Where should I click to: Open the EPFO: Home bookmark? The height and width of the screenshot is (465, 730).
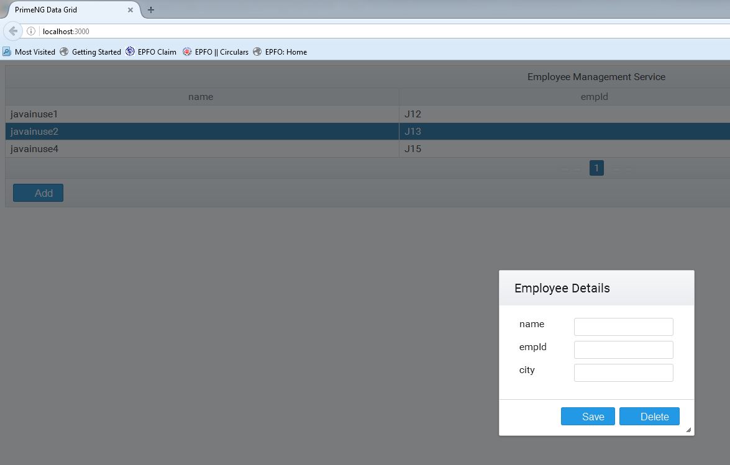pyautogui.click(x=280, y=52)
